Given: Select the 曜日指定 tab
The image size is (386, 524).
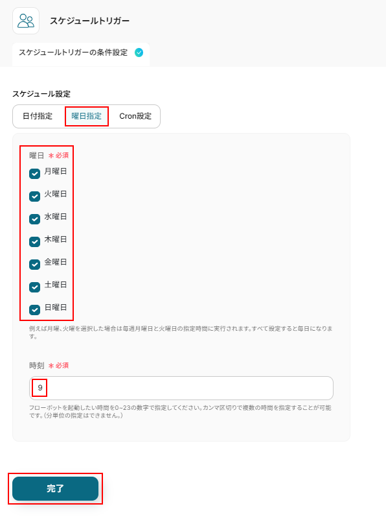Looking at the screenshot, I should (86, 116).
